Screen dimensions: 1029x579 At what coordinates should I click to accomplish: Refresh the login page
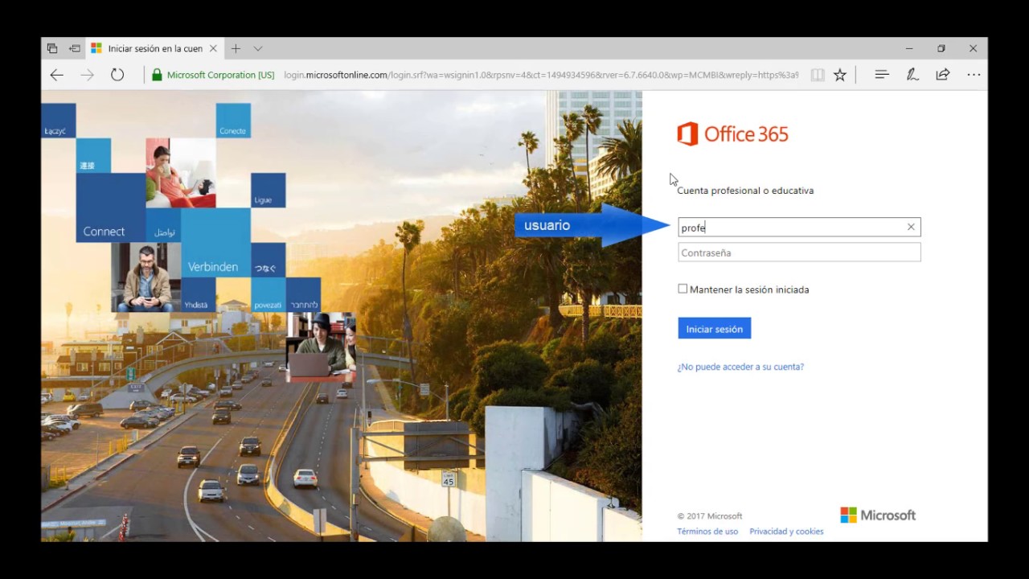coord(117,75)
